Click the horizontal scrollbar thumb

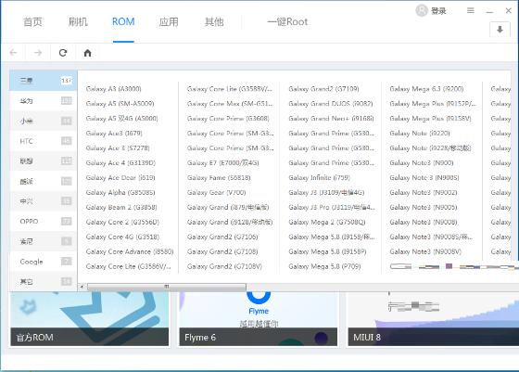[x=167, y=287]
